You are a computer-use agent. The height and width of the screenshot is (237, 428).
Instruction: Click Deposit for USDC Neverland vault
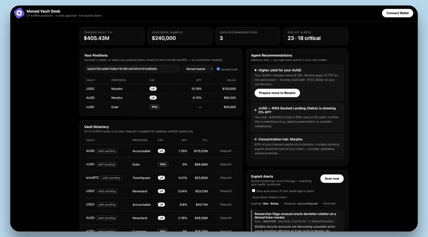point(226,191)
